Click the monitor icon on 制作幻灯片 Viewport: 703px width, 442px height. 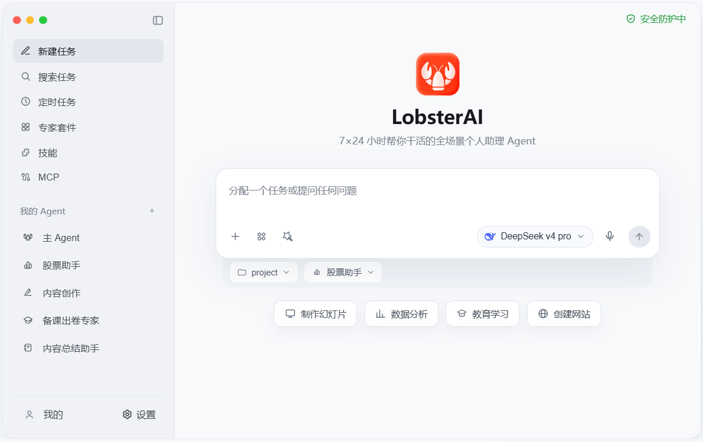tap(290, 314)
